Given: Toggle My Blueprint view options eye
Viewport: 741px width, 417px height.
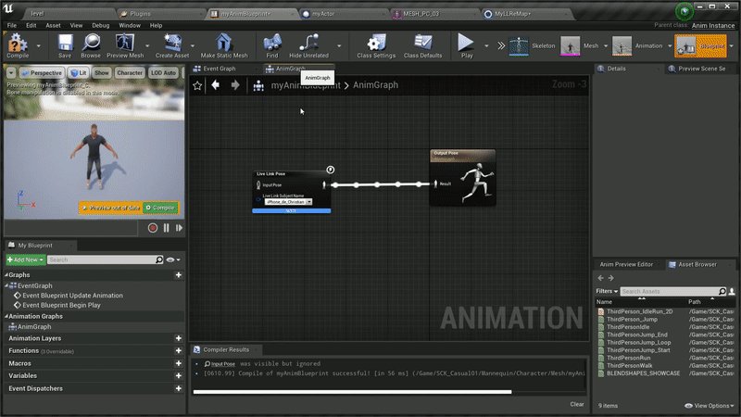Looking at the screenshot, I should 173,259.
